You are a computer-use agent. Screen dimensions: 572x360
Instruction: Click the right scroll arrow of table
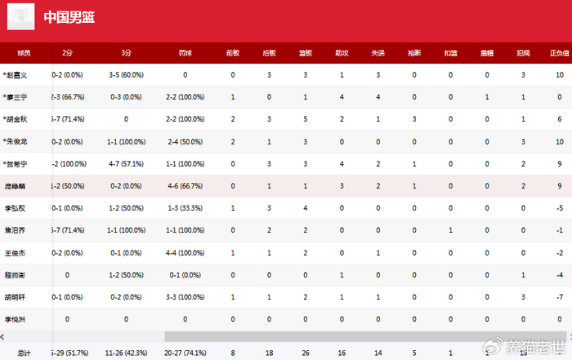[570, 336]
